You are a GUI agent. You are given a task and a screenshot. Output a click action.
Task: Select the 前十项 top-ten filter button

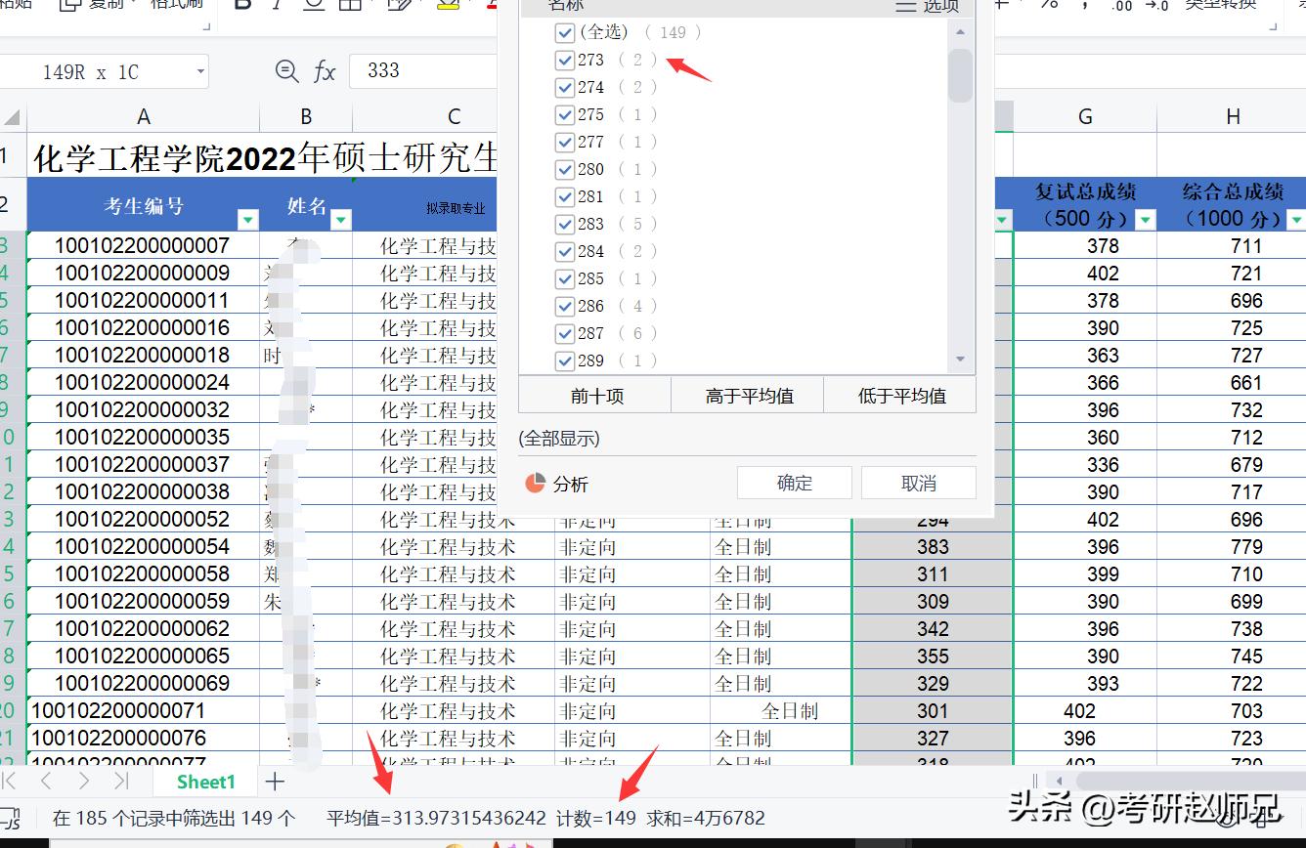point(595,395)
